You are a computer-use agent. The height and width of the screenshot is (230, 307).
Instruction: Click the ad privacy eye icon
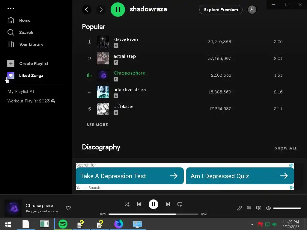(x=291, y=165)
